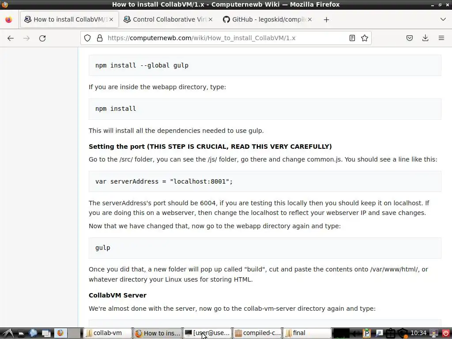Open the security shield update notifier

pyautogui.click(x=403, y=334)
